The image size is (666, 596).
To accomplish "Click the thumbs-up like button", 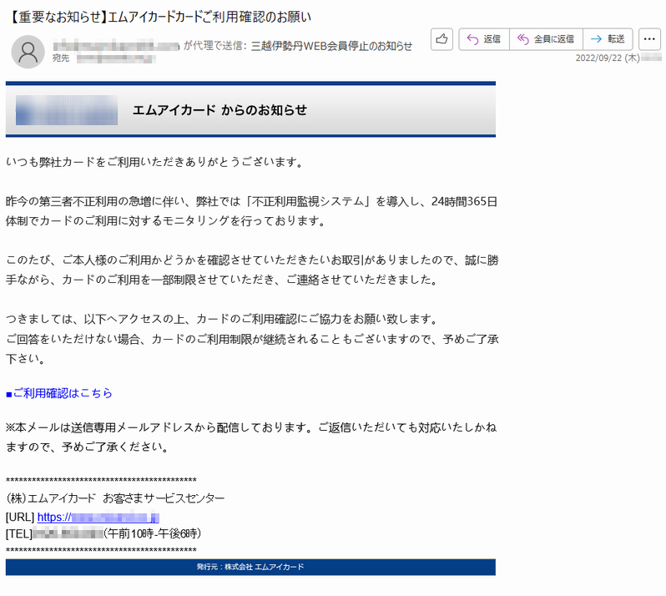I will pos(441,39).
